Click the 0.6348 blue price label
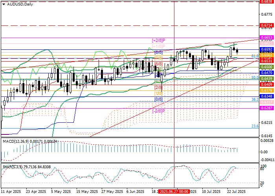 [x=267, y=96]
